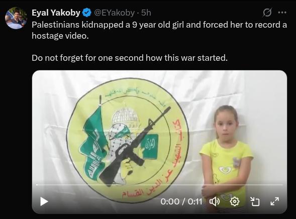This screenshot has width=296, height=219.
Task: Mute the video using the speaker icon
Action: [215, 201]
